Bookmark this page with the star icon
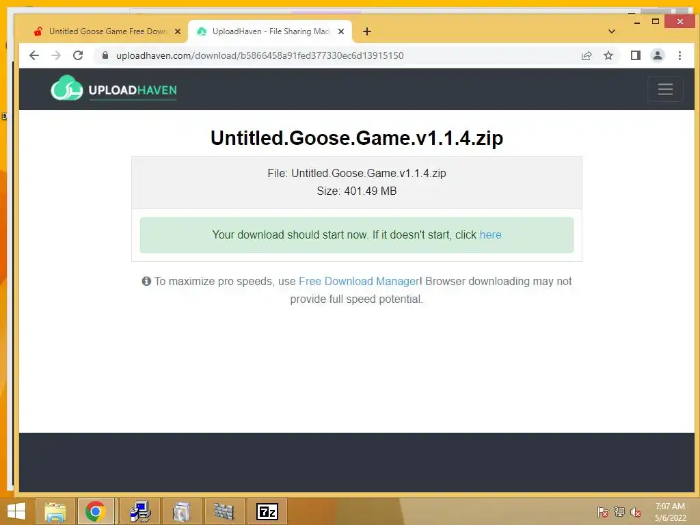The width and height of the screenshot is (700, 525). [x=608, y=55]
